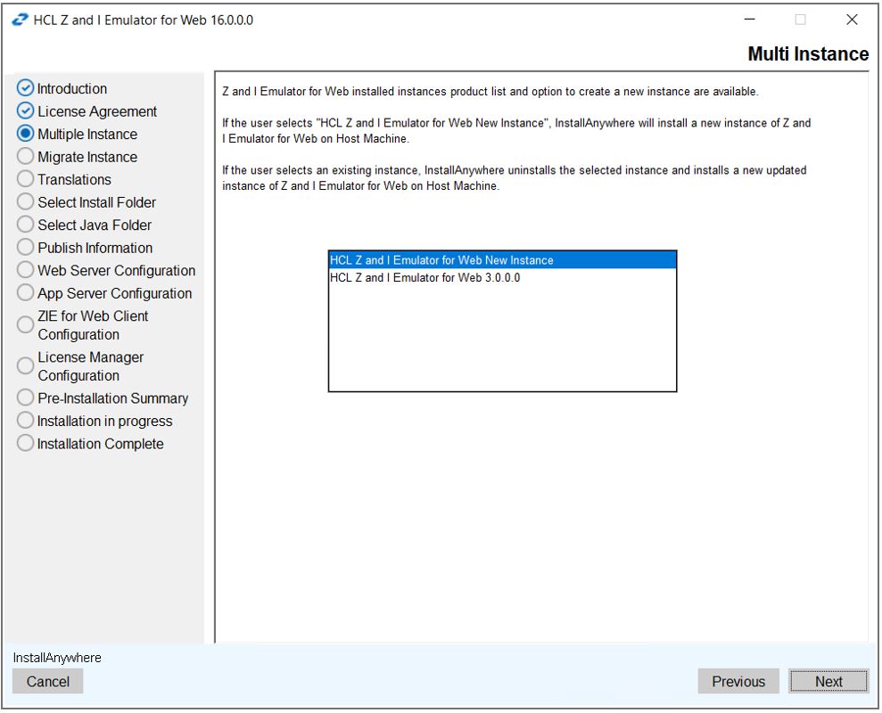
Task: Click the Installation in progress step circle
Action: coord(25,420)
